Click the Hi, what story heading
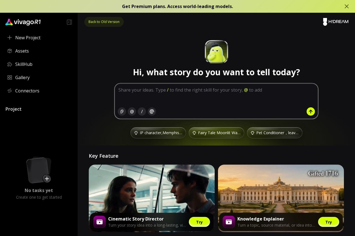 216,72
